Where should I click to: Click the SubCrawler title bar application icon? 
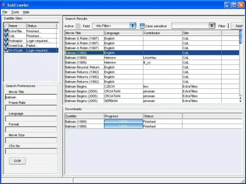pyautogui.click(x=4, y=5)
